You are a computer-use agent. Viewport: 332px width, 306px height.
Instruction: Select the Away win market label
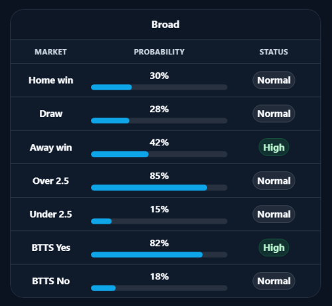50,147
